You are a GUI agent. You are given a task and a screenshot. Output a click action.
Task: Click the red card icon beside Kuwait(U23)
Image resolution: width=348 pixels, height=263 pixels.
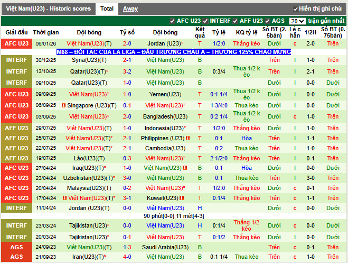182,198
